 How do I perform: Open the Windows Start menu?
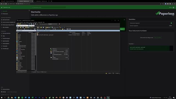(x=2, y=98)
